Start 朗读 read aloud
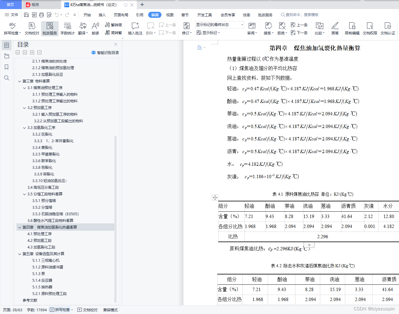The width and height of the screenshot is (399, 314). click(95, 29)
